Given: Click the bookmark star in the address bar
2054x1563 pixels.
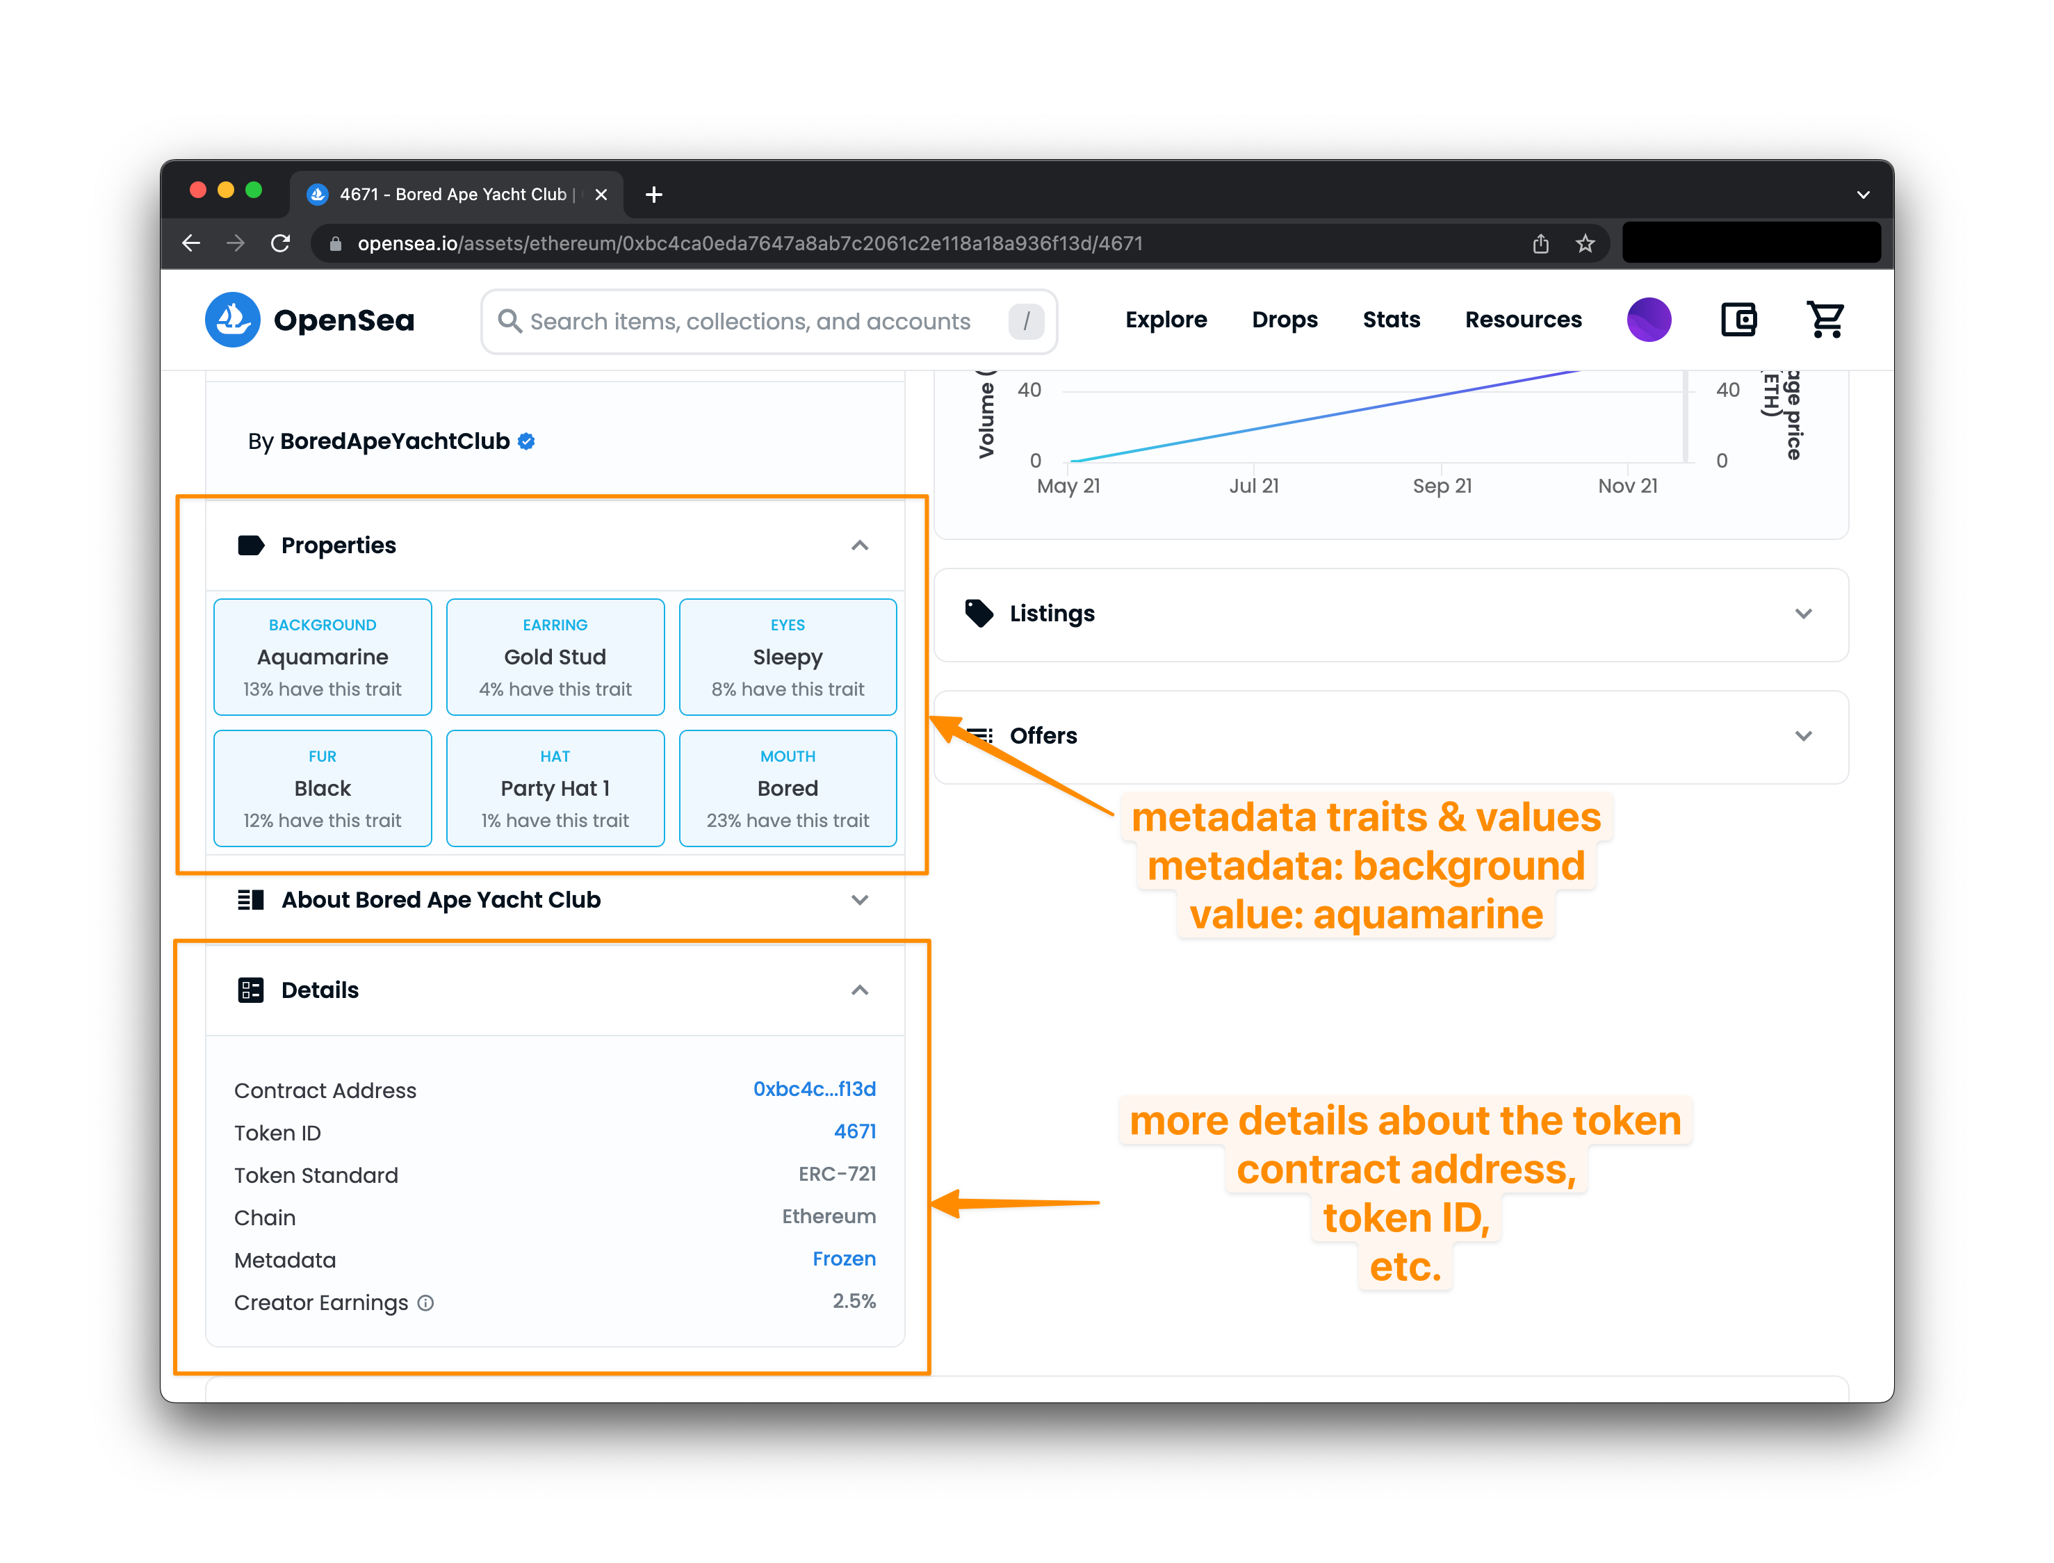Looking at the screenshot, I should tap(1585, 243).
